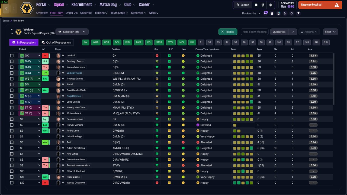Image resolution: width=347 pixels, height=195 pixels.
Task: Click José Sá's player face portrait
Action: click(58, 56)
